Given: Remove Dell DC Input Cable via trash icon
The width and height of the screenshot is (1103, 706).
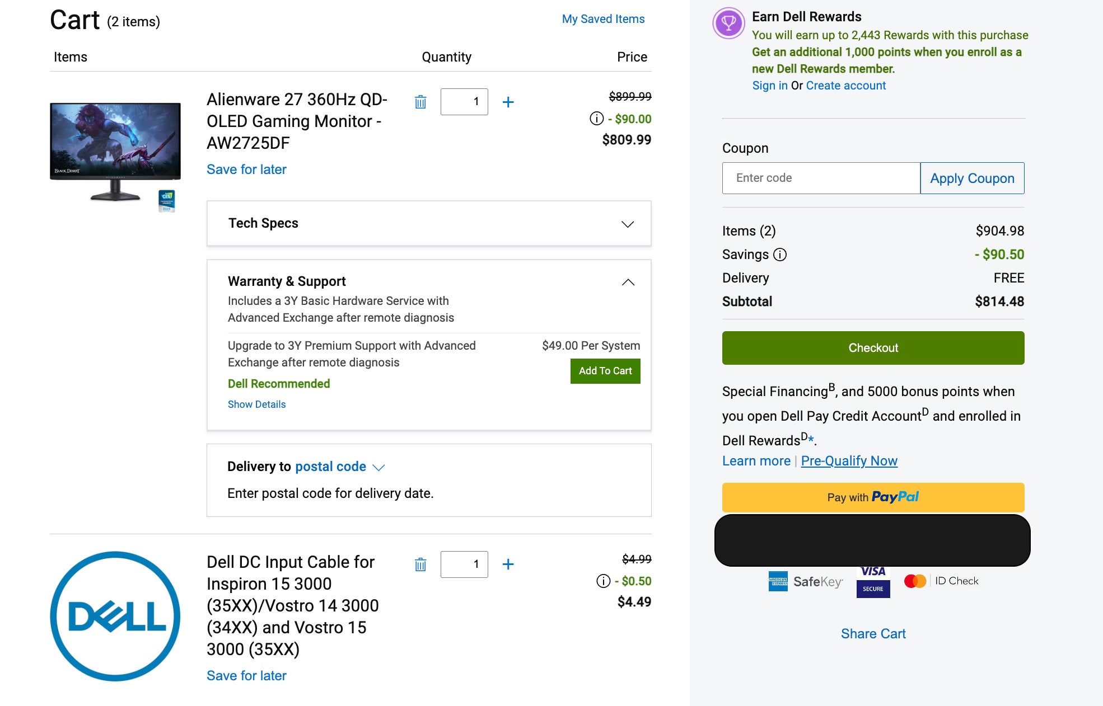Looking at the screenshot, I should tap(420, 564).
